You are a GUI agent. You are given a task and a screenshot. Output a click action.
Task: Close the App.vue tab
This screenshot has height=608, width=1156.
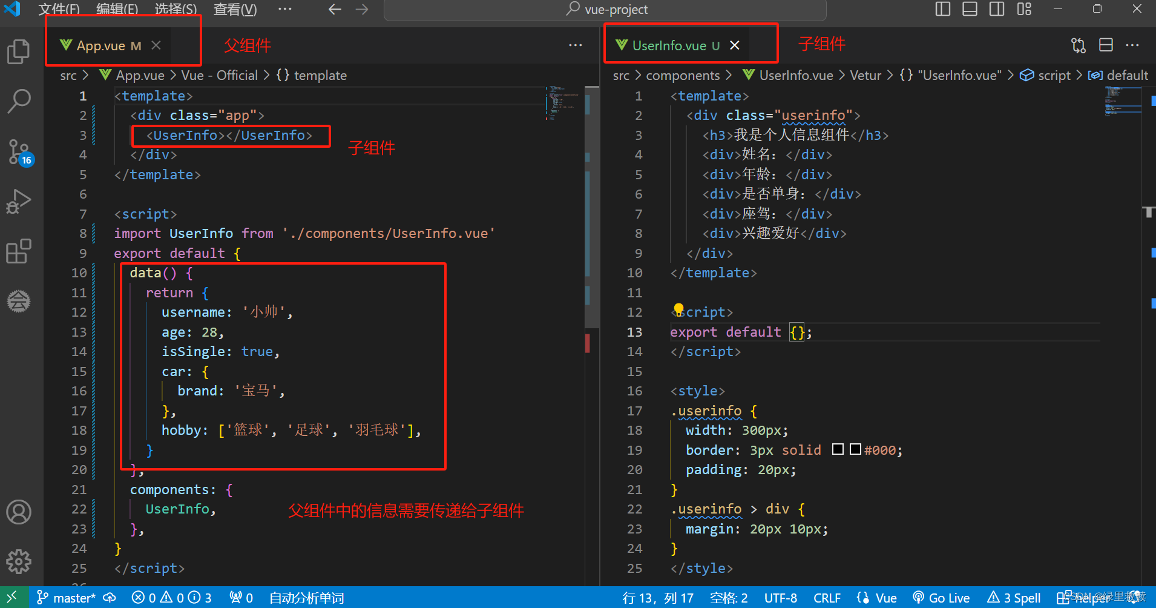(x=156, y=45)
